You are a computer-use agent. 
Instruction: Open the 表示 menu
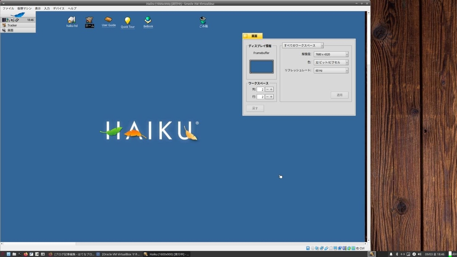(x=38, y=8)
